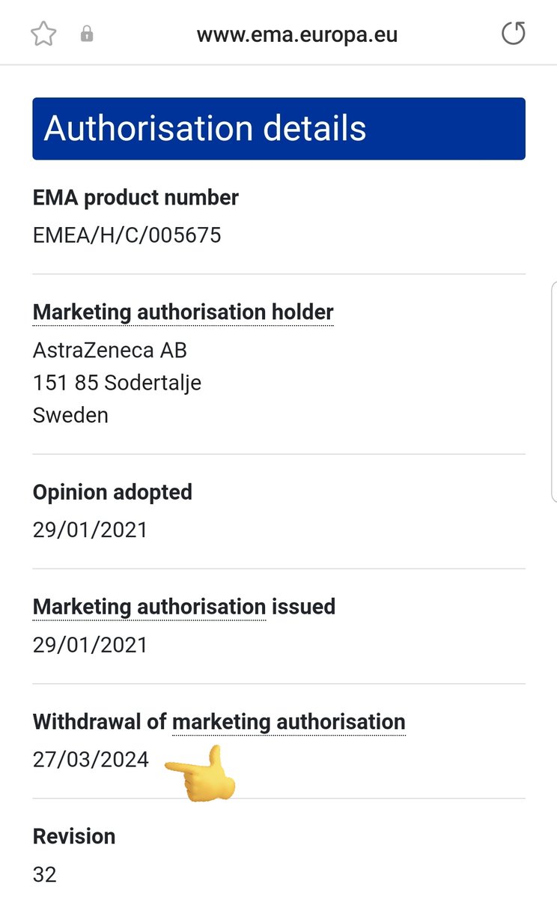
Task: Select the EMA product number heading
Action: (x=136, y=198)
